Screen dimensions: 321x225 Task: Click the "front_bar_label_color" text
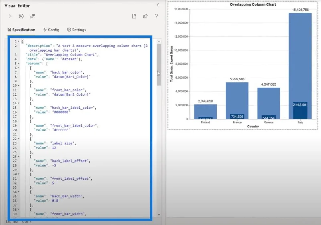coord(73,125)
